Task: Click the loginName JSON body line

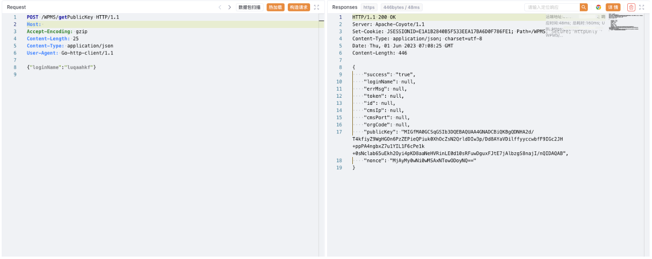Action: (62, 67)
